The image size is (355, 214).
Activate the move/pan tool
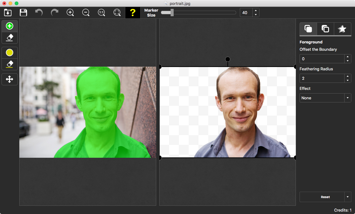9,79
